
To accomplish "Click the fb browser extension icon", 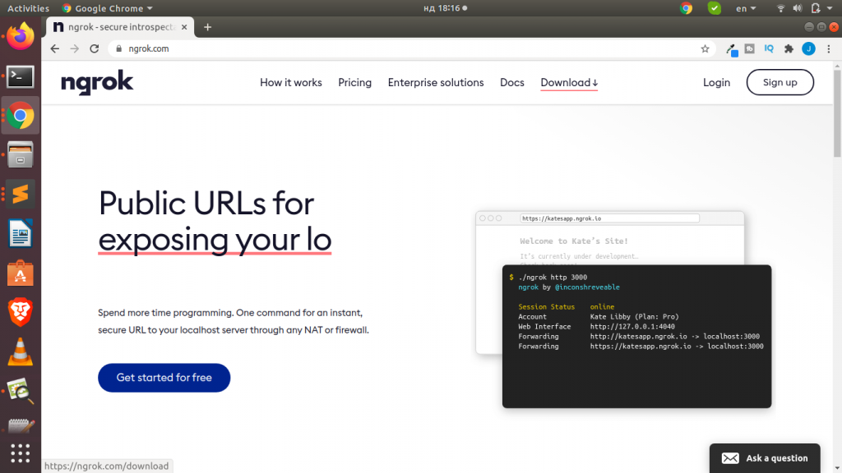I will pyautogui.click(x=748, y=48).
